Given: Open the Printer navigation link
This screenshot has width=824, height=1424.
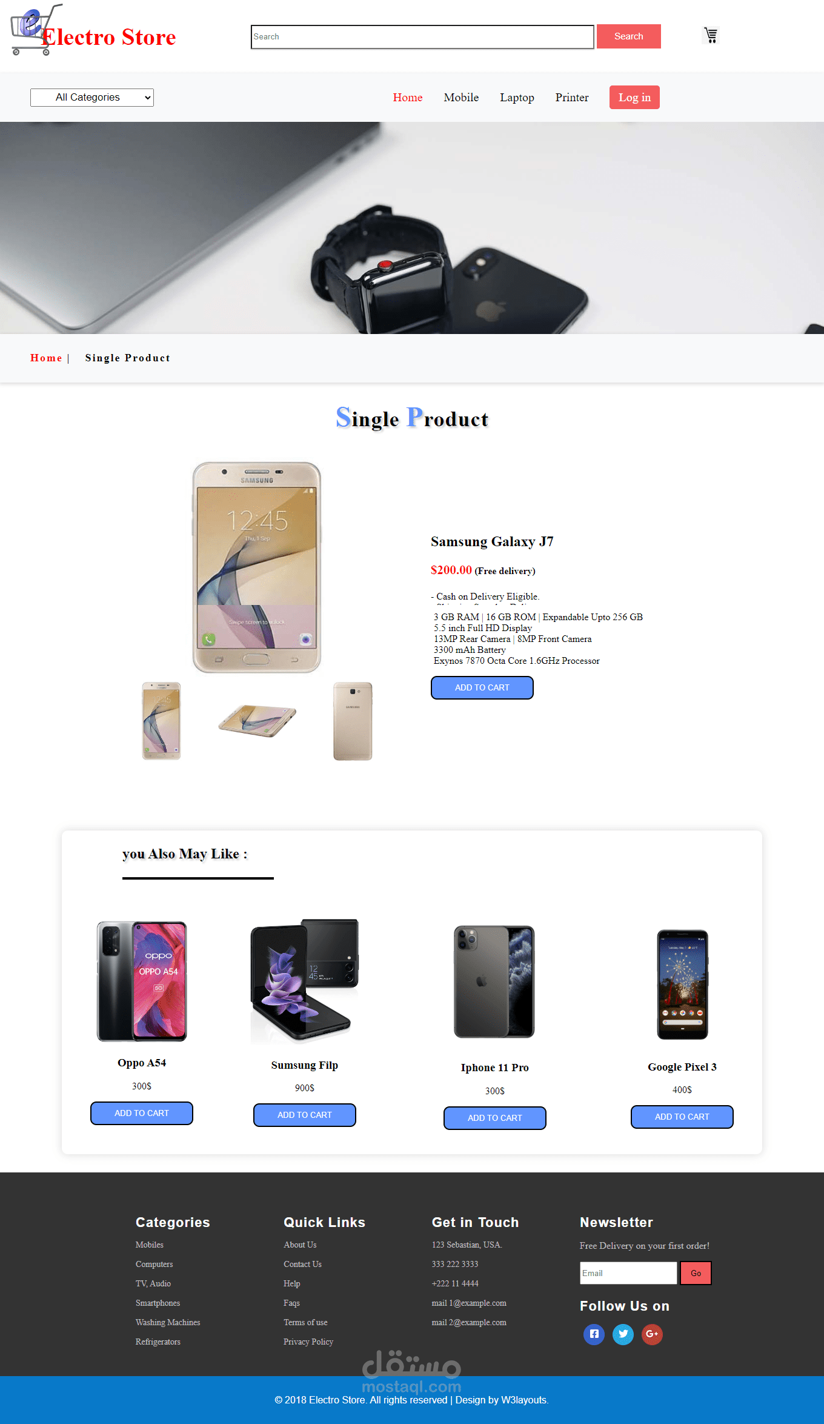Looking at the screenshot, I should pyautogui.click(x=572, y=98).
